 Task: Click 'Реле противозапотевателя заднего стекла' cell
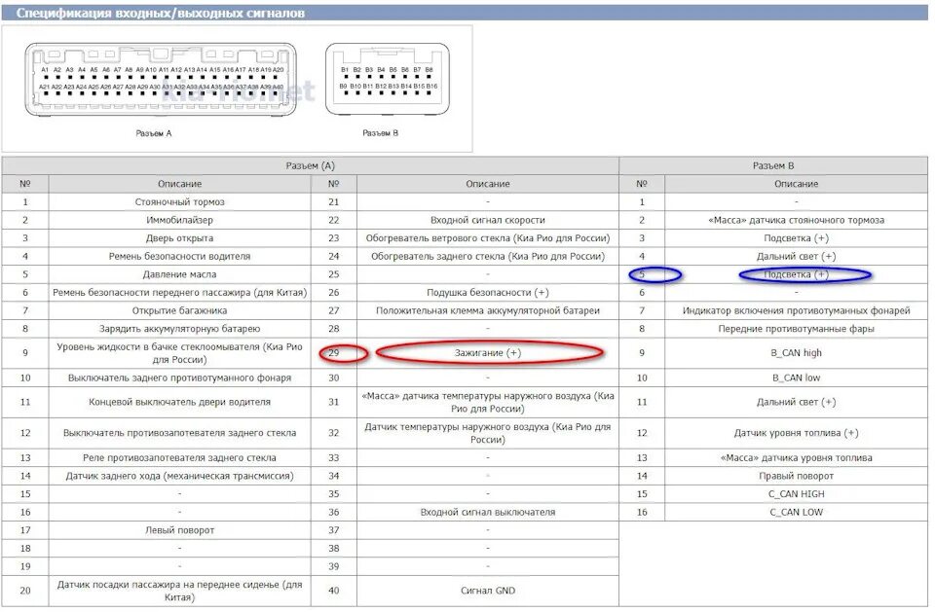click(x=179, y=457)
